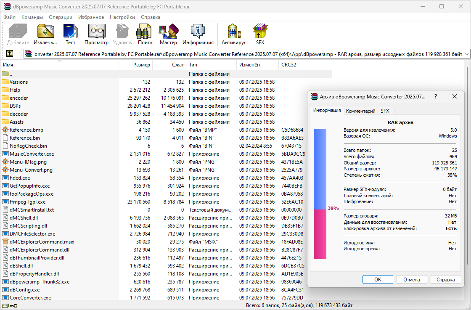Screen dimensions: 471x310
Task: Sort by the Тип column header
Action: [x=212, y=65]
